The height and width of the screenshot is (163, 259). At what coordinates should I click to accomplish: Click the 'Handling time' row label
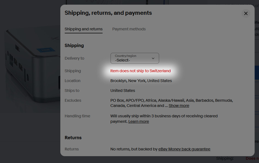77,116
